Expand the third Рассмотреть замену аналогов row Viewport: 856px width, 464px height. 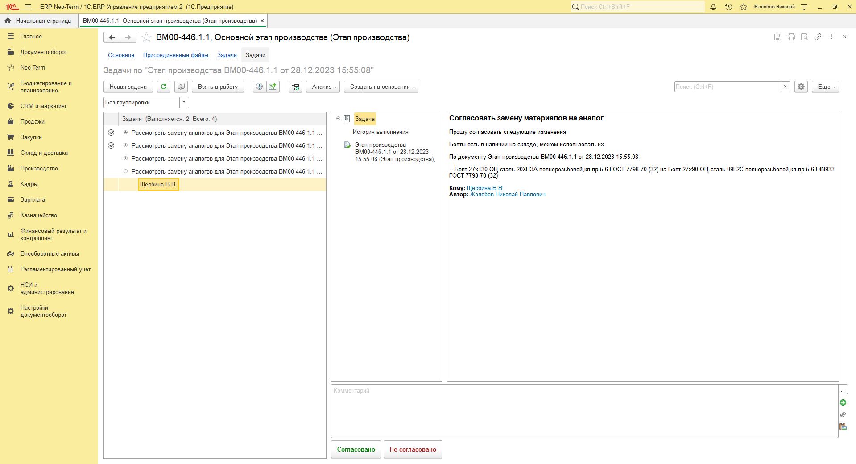coord(125,158)
